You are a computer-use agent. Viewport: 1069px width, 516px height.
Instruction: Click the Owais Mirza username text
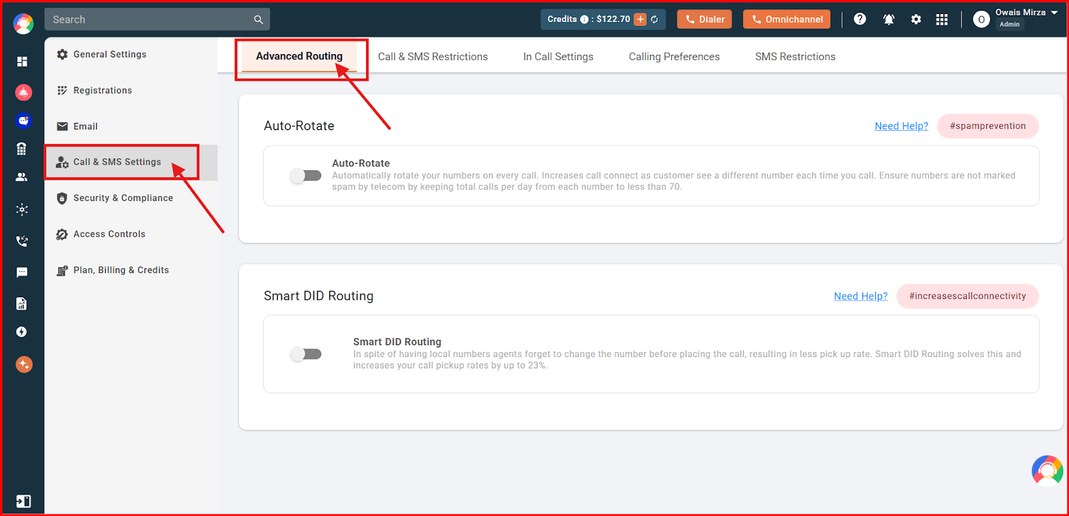pos(1020,13)
